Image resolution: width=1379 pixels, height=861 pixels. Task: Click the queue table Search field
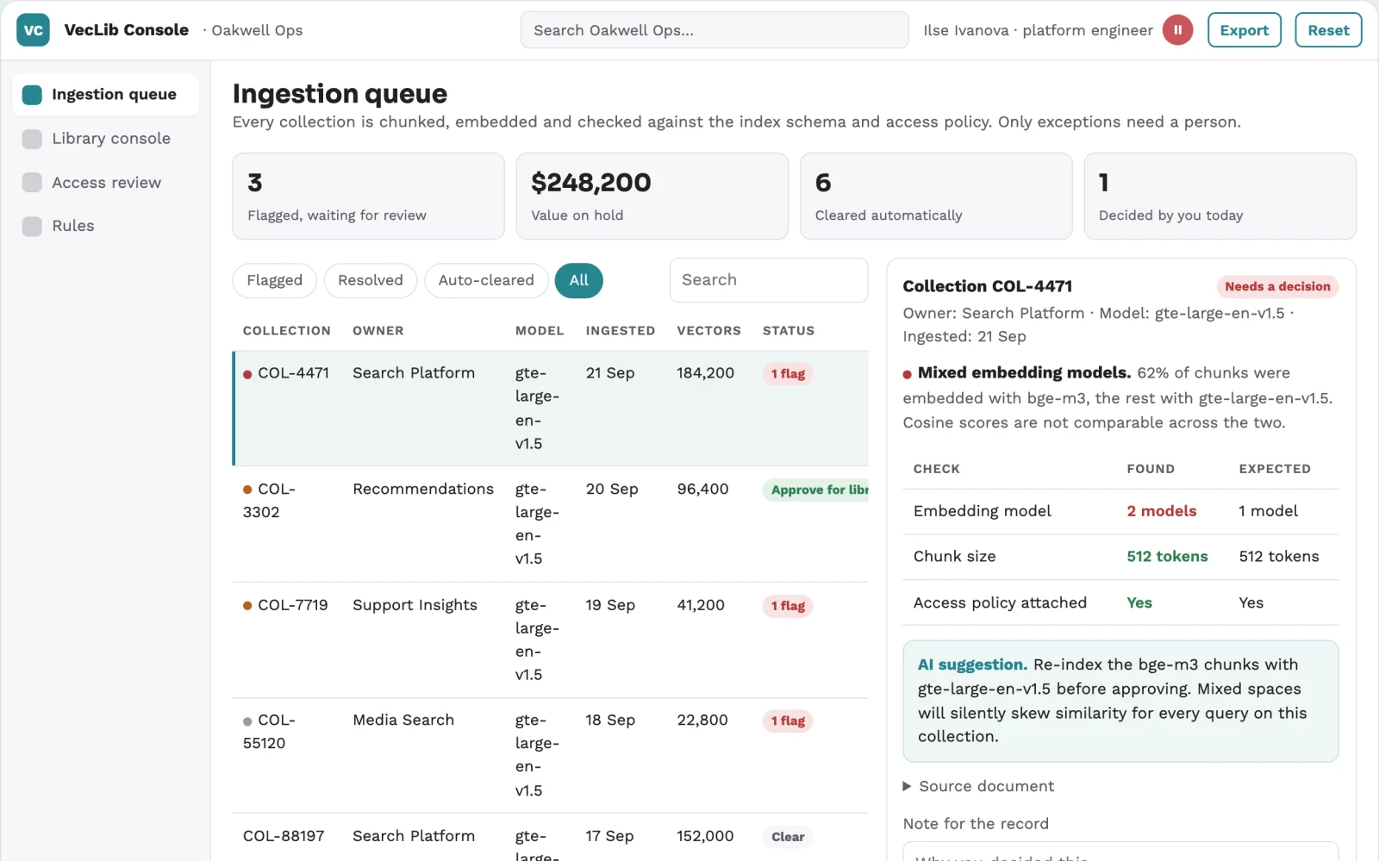tap(769, 280)
